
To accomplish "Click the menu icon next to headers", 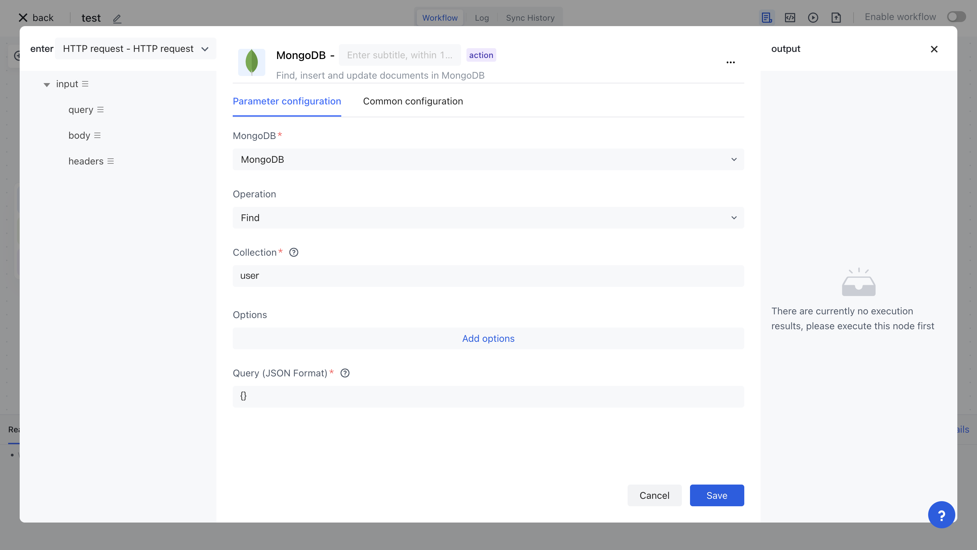I will pos(111,161).
